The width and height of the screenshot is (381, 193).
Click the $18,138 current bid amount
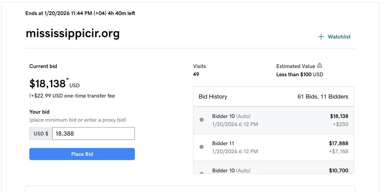pos(47,84)
